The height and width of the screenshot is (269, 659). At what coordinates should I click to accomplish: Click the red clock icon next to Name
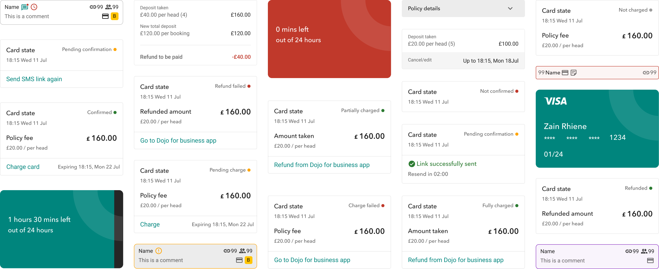tap(34, 7)
